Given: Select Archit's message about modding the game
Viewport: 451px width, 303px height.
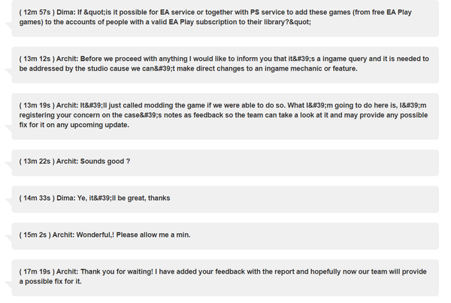Looking at the screenshot, I should [x=225, y=117].
